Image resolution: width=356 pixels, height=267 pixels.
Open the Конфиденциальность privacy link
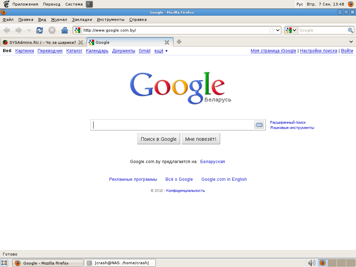pos(186,191)
